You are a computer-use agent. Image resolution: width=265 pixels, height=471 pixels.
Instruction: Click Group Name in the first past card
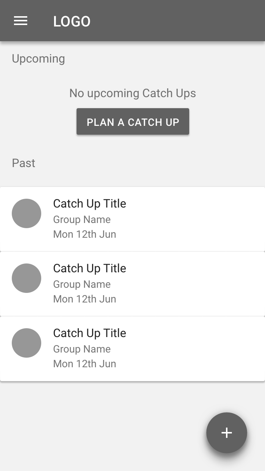pyautogui.click(x=82, y=220)
